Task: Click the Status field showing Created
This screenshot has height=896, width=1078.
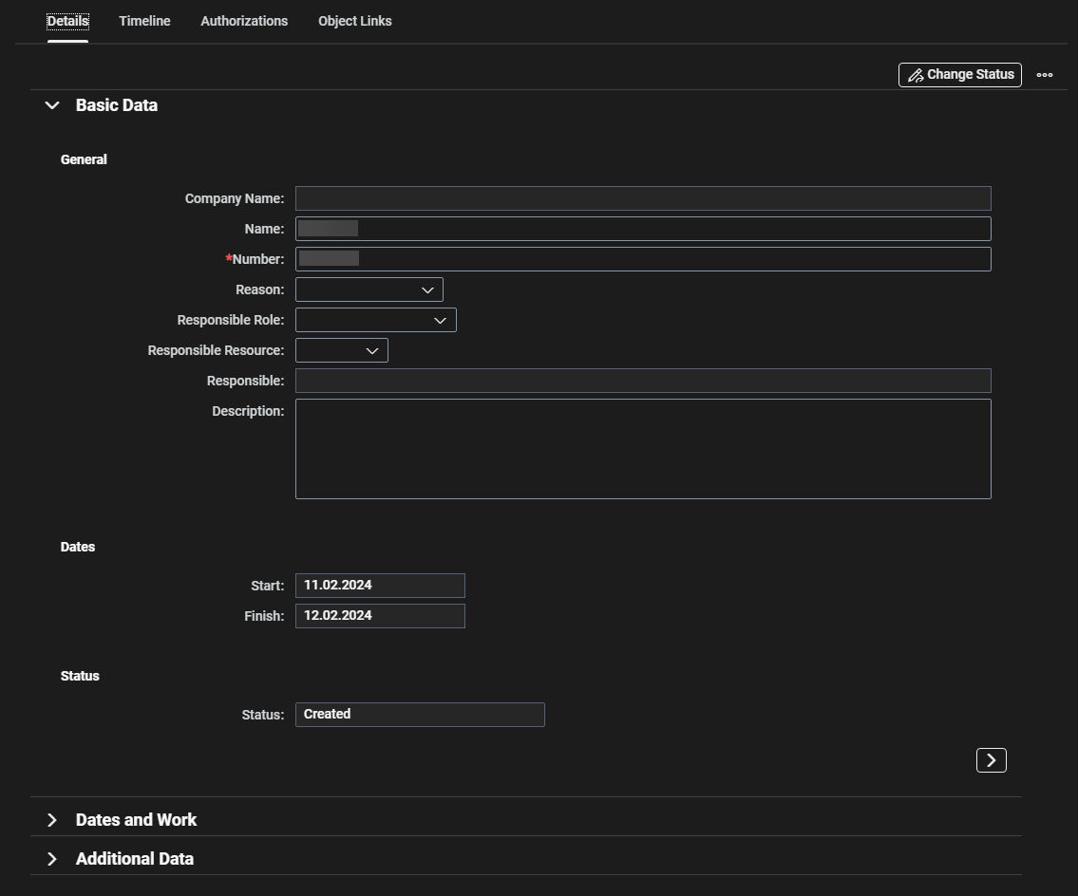Action: [420, 715]
